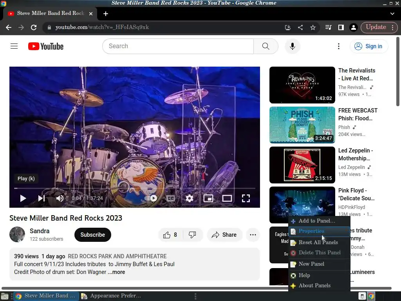The width and height of the screenshot is (401, 301).
Task: Open Phish Flood Recovery webcast thumbnail
Action: pyautogui.click(x=302, y=125)
